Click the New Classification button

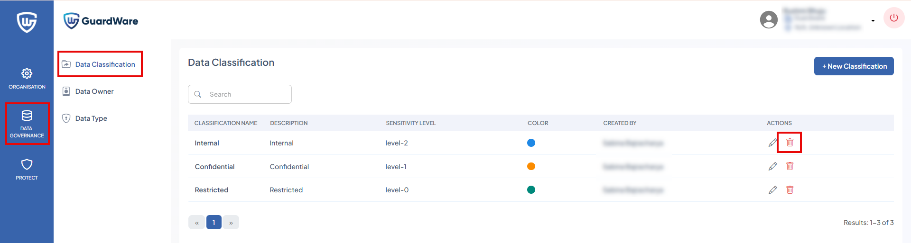pos(854,66)
